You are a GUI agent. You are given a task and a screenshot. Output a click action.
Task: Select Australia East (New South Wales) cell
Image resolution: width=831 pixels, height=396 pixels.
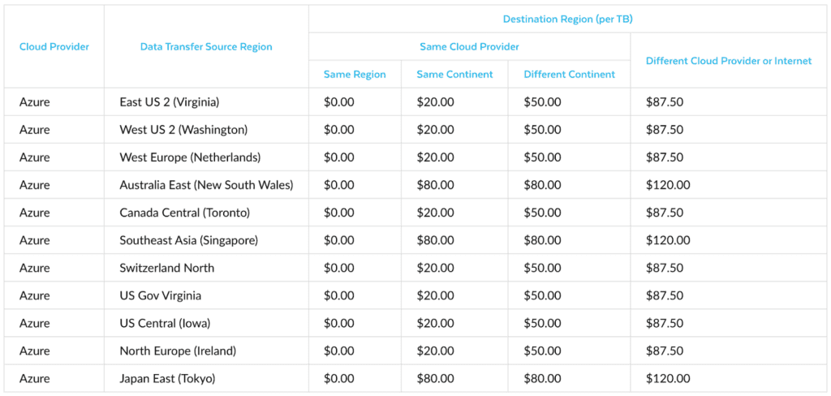point(206,184)
